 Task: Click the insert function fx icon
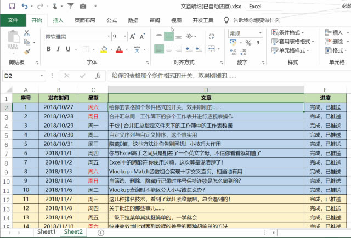click(97, 76)
